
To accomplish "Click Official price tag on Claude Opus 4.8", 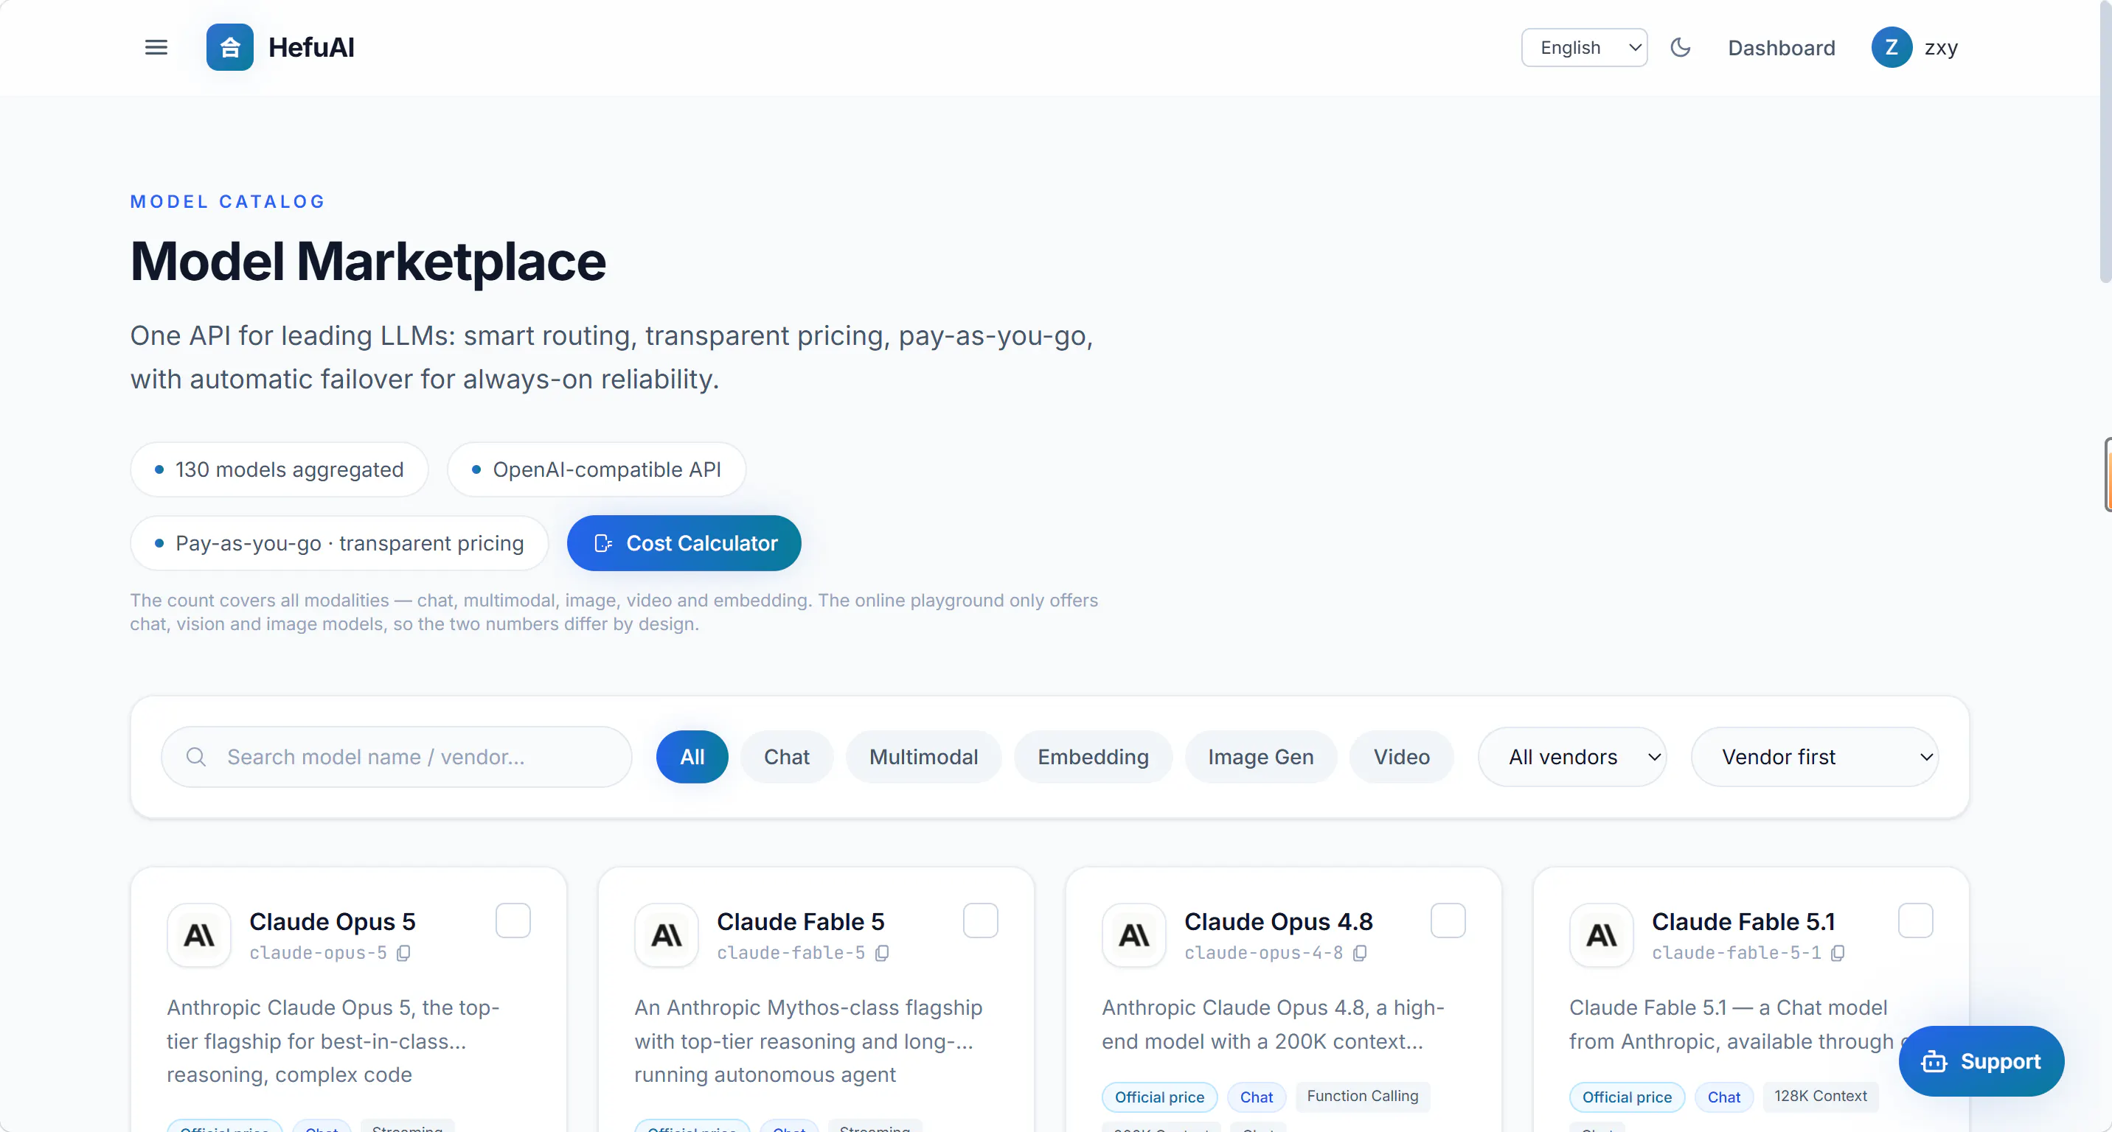I will [x=1159, y=1097].
